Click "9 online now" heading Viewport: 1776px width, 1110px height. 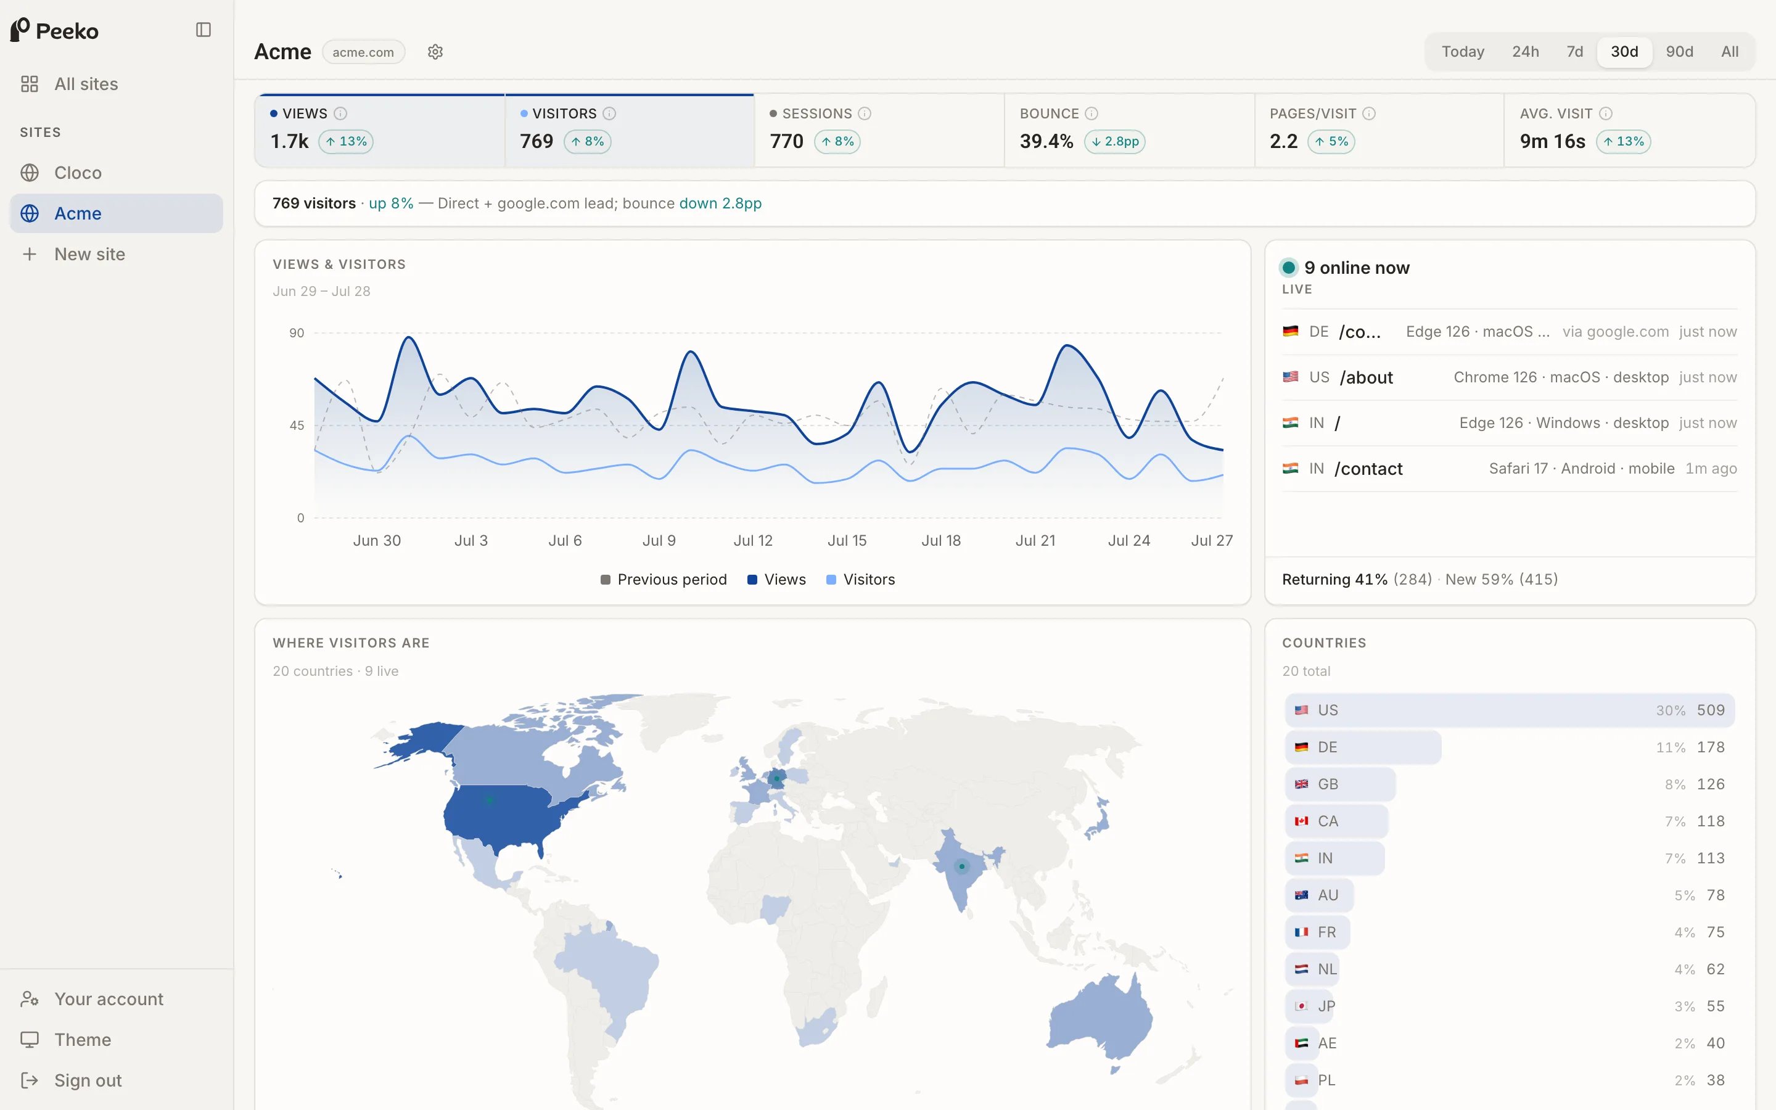click(x=1357, y=268)
